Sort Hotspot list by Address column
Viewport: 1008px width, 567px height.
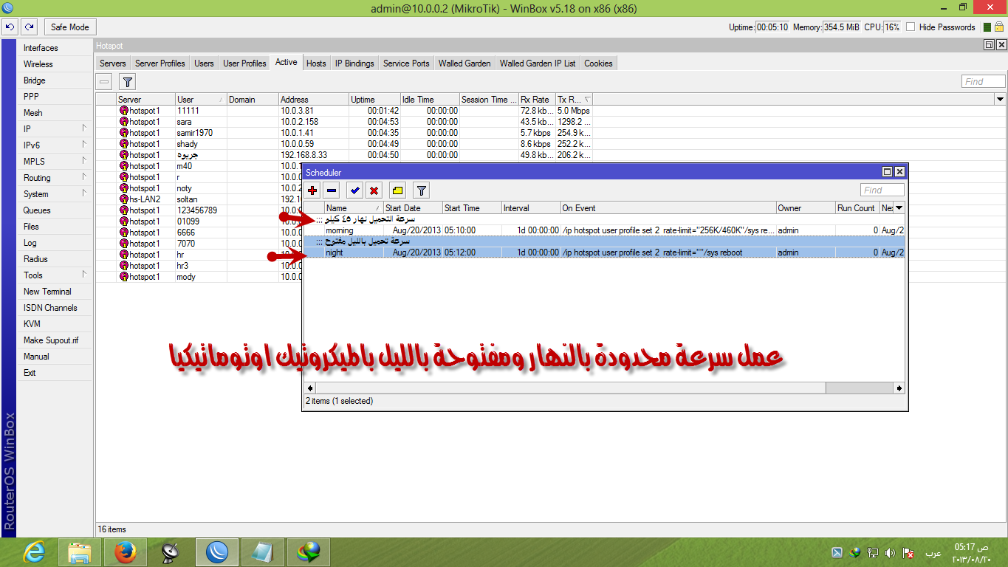[x=314, y=100]
